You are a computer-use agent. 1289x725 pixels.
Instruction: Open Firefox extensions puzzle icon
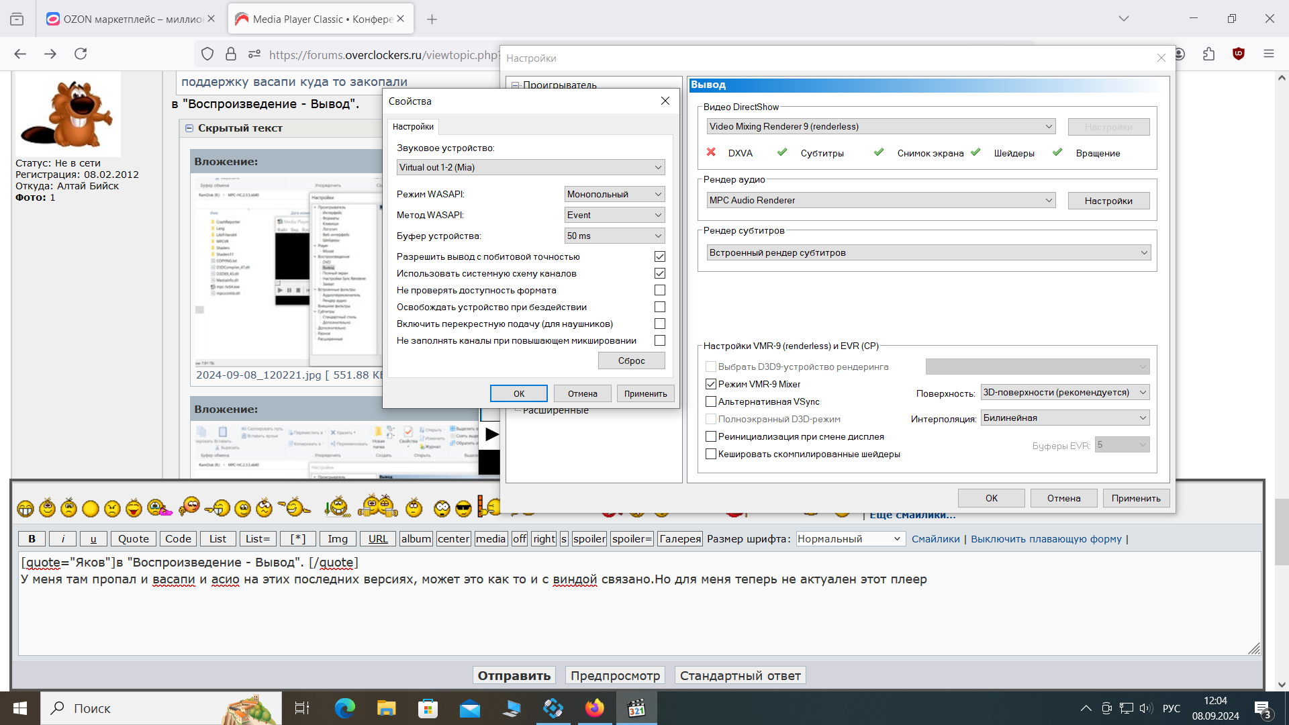1209,54
